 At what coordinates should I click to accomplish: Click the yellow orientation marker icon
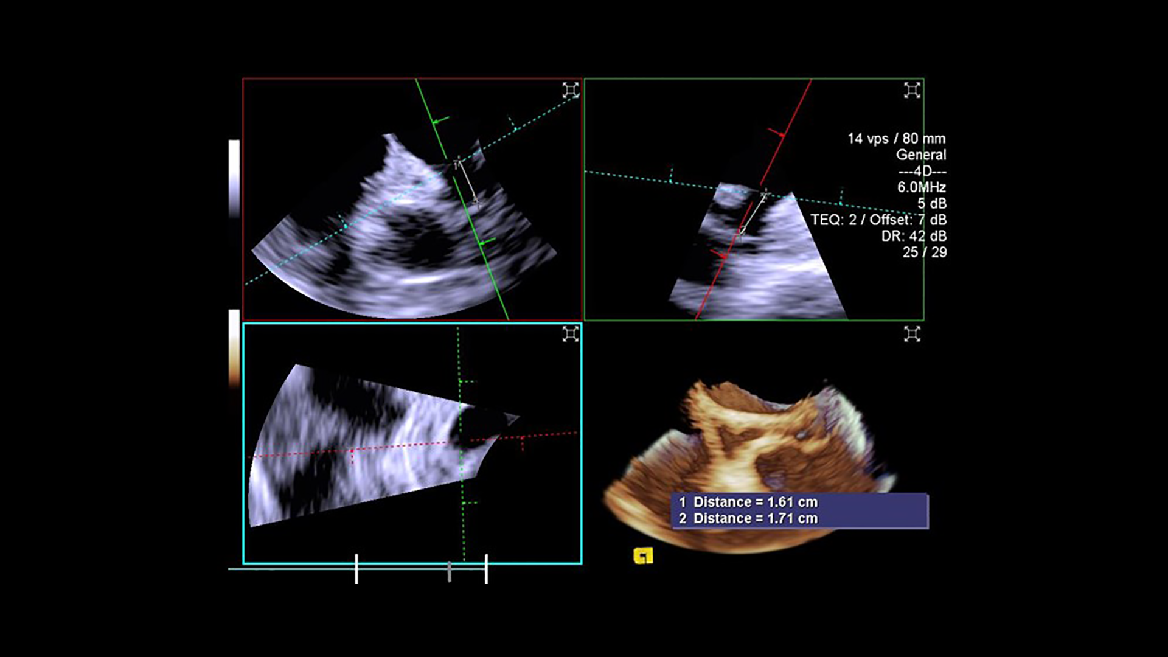point(643,555)
